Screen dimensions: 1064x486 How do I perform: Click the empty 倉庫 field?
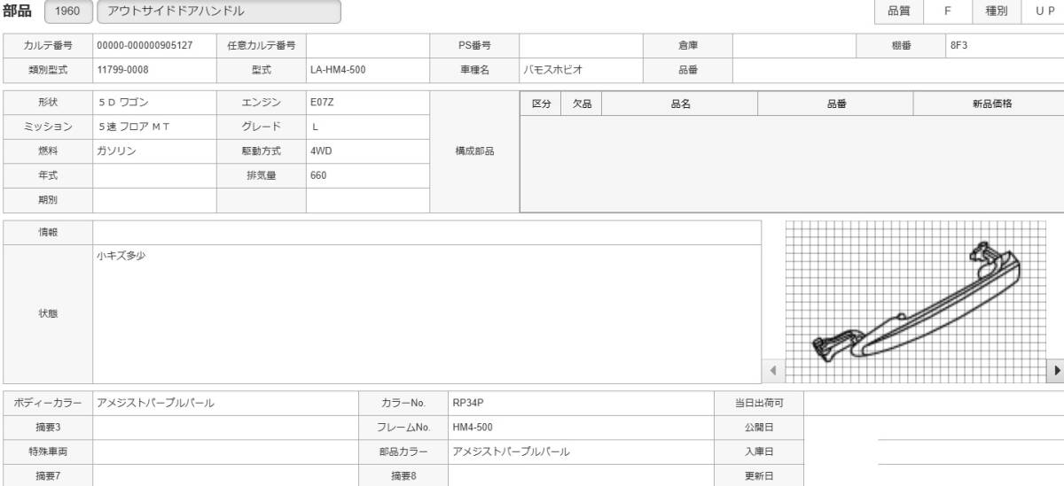794,44
